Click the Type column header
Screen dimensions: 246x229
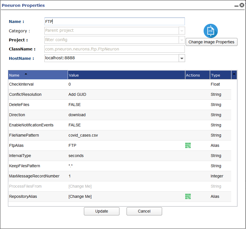[x=221, y=75]
